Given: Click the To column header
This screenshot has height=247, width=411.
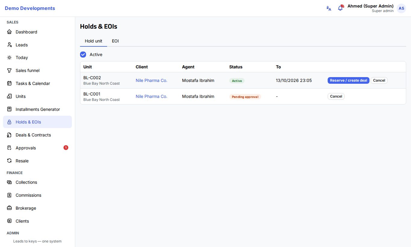Looking at the screenshot, I should click(x=278, y=67).
